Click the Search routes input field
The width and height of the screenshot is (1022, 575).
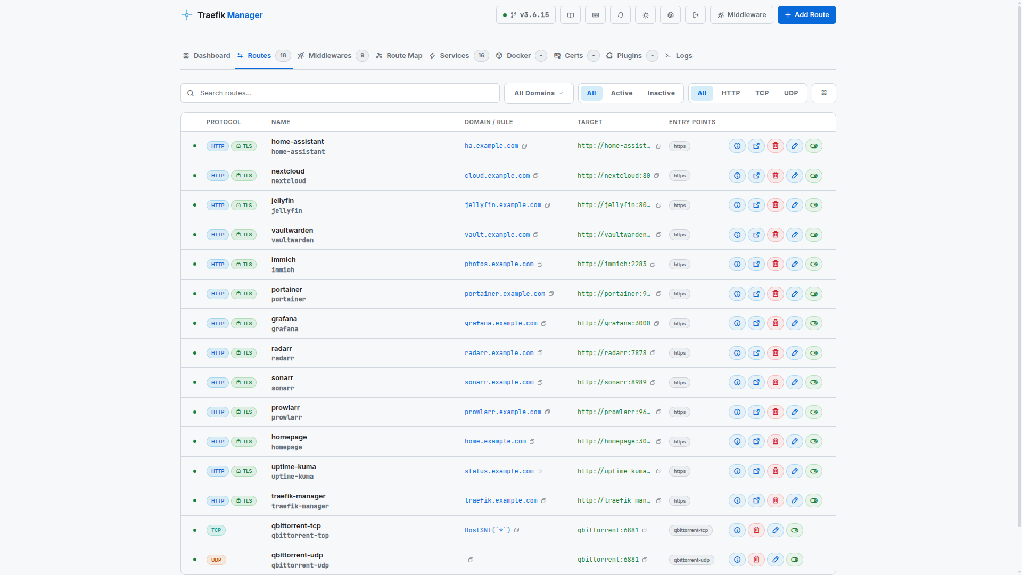pyautogui.click(x=340, y=93)
